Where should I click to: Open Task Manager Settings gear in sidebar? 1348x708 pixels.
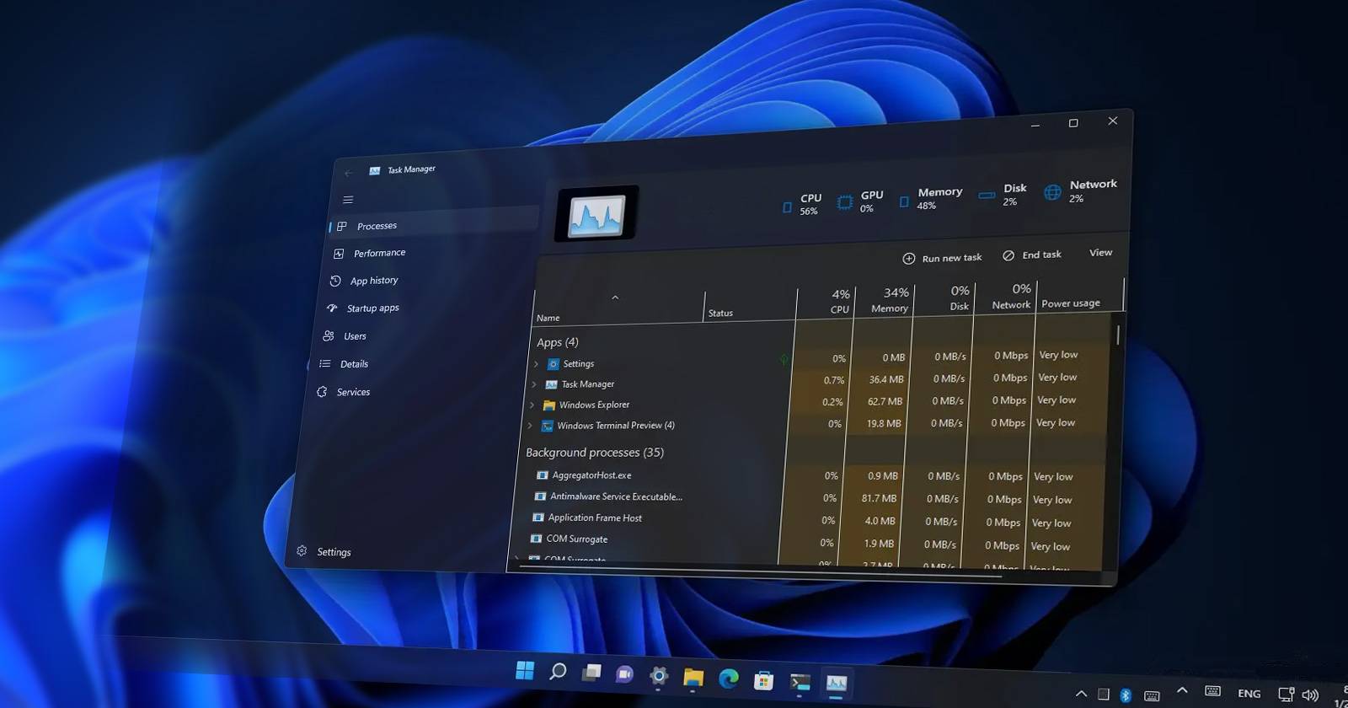point(302,551)
